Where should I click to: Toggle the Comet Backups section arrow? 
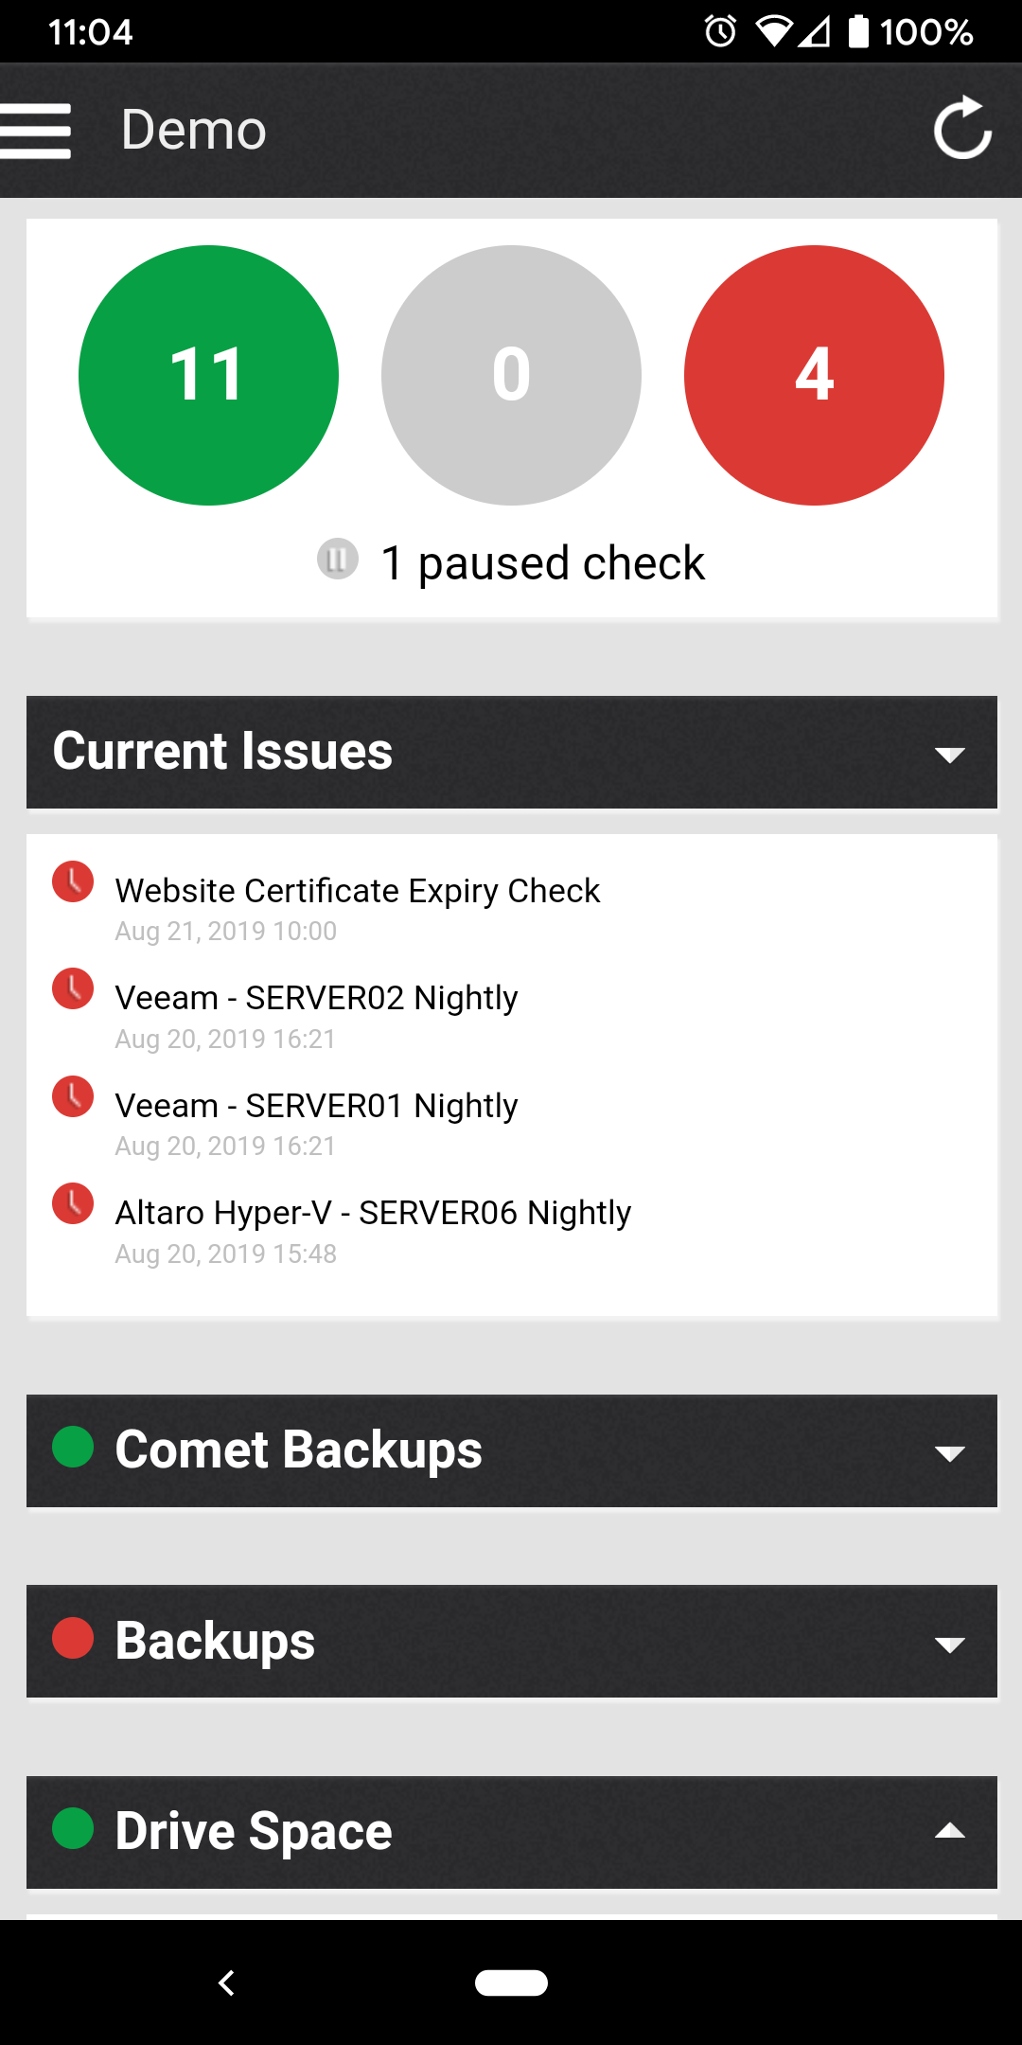click(x=949, y=1453)
